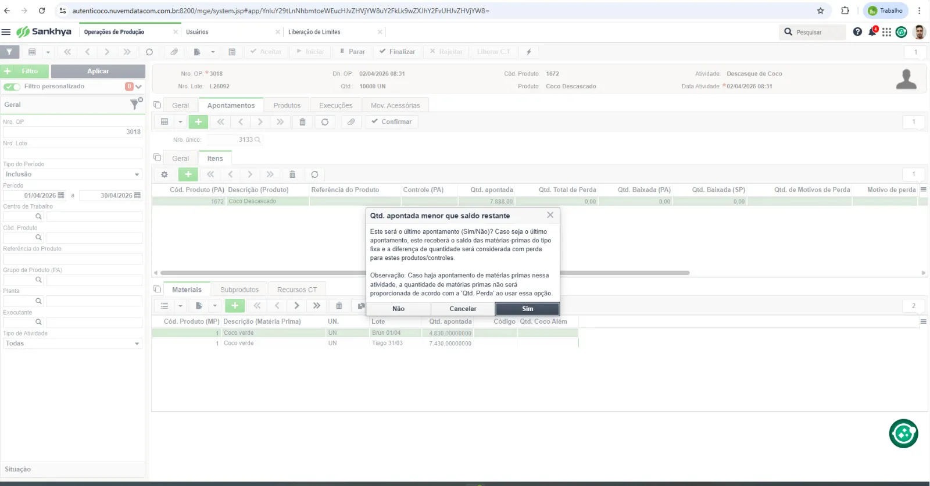Add a new Apontamentos record
This screenshot has width=930, height=486.
[198, 121]
